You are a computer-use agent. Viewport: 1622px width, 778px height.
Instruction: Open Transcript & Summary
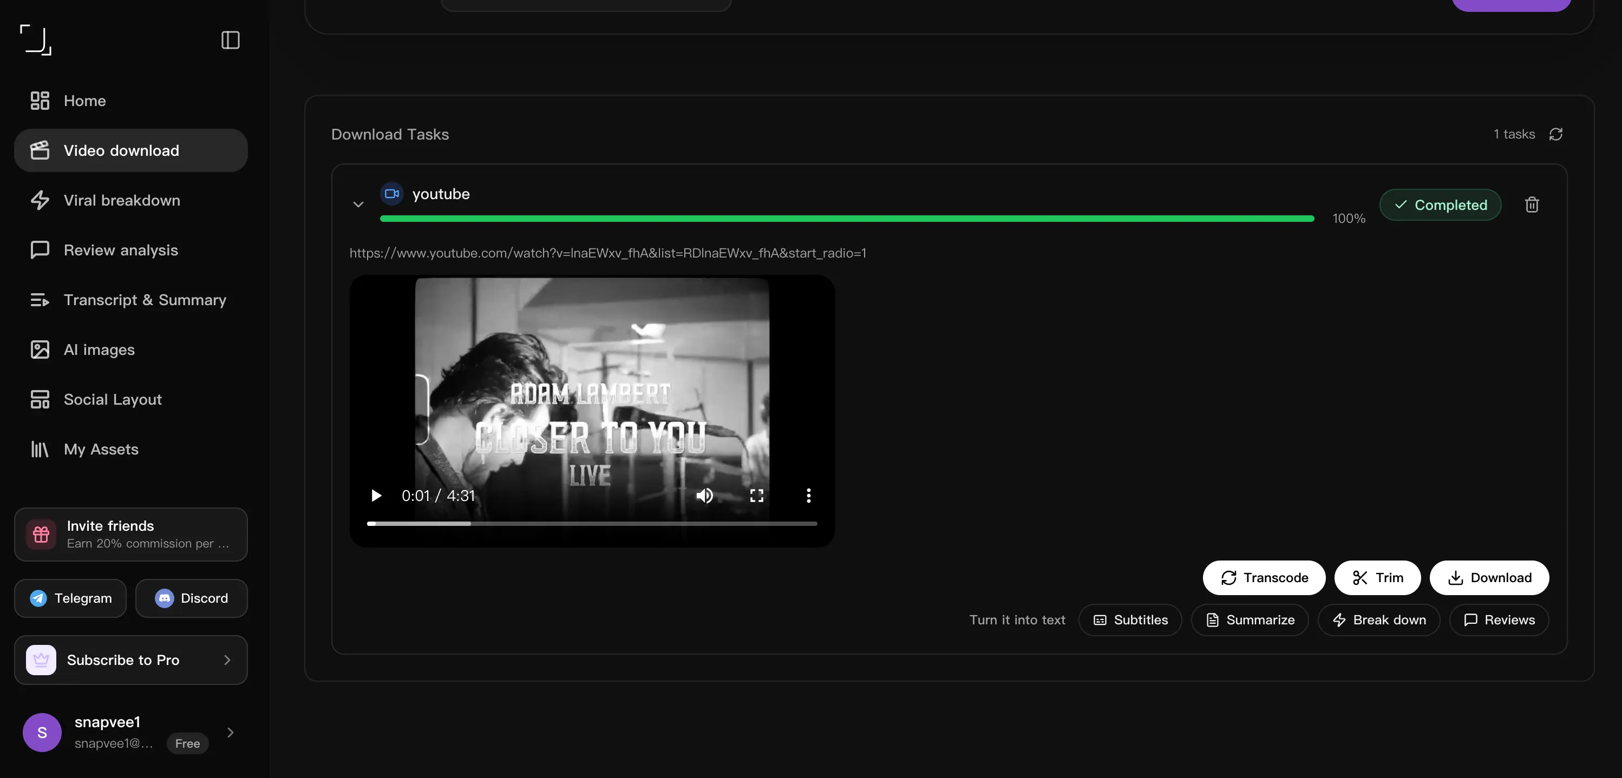pyautogui.click(x=131, y=300)
